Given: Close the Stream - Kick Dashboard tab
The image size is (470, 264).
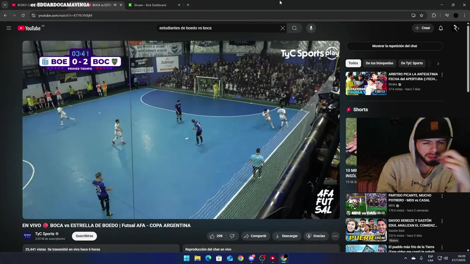Looking at the screenshot, I should point(179,5).
